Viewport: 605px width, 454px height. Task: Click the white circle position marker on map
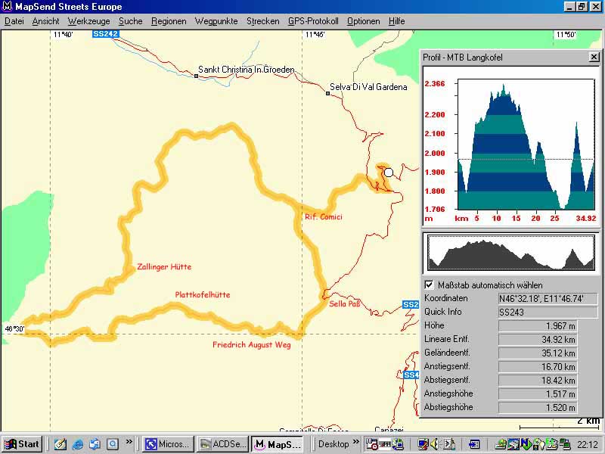coord(389,173)
